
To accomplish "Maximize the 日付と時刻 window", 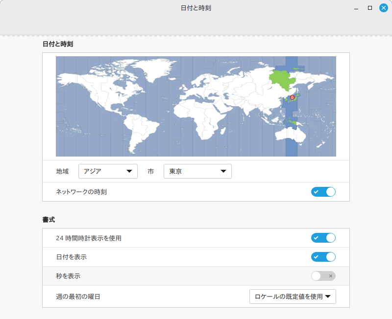I will pyautogui.click(x=370, y=8).
